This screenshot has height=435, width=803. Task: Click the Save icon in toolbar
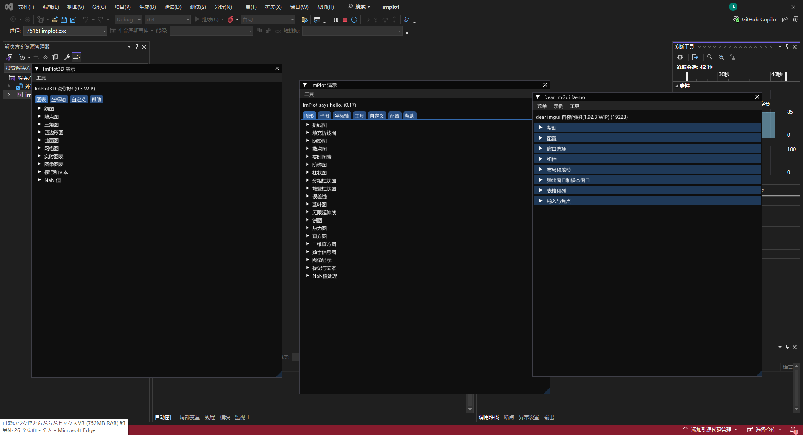pyautogui.click(x=64, y=20)
